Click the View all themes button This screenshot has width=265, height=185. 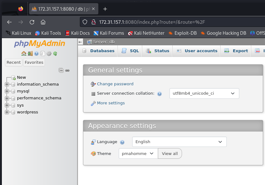170,154
